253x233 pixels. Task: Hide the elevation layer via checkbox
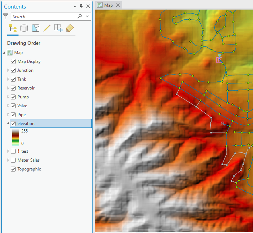click(13, 124)
